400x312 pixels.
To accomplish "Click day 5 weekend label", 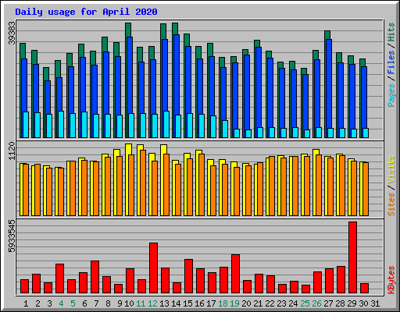I will pos(73,303).
